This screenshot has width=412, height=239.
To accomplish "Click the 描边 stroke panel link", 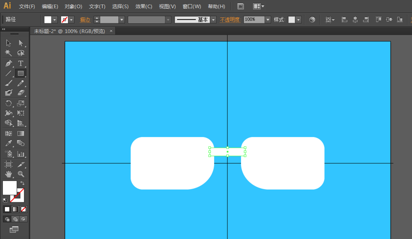I will coord(85,20).
